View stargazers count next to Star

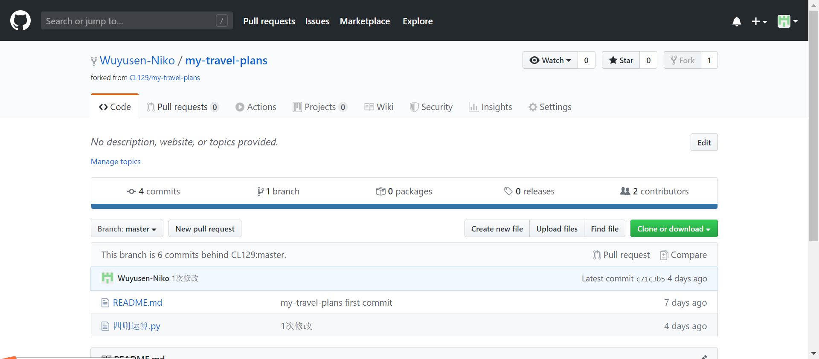648,60
